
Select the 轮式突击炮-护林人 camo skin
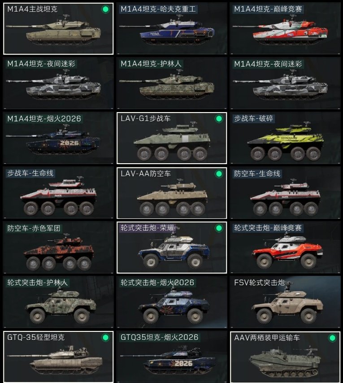pyautogui.click(x=58, y=302)
